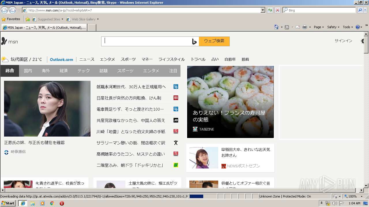Click the Action Center flag icon

click(341, 203)
